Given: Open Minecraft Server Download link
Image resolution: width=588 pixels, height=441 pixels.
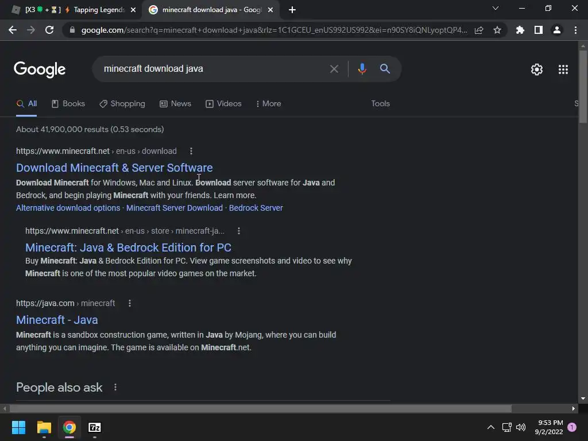Looking at the screenshot, I should (175, 208).
